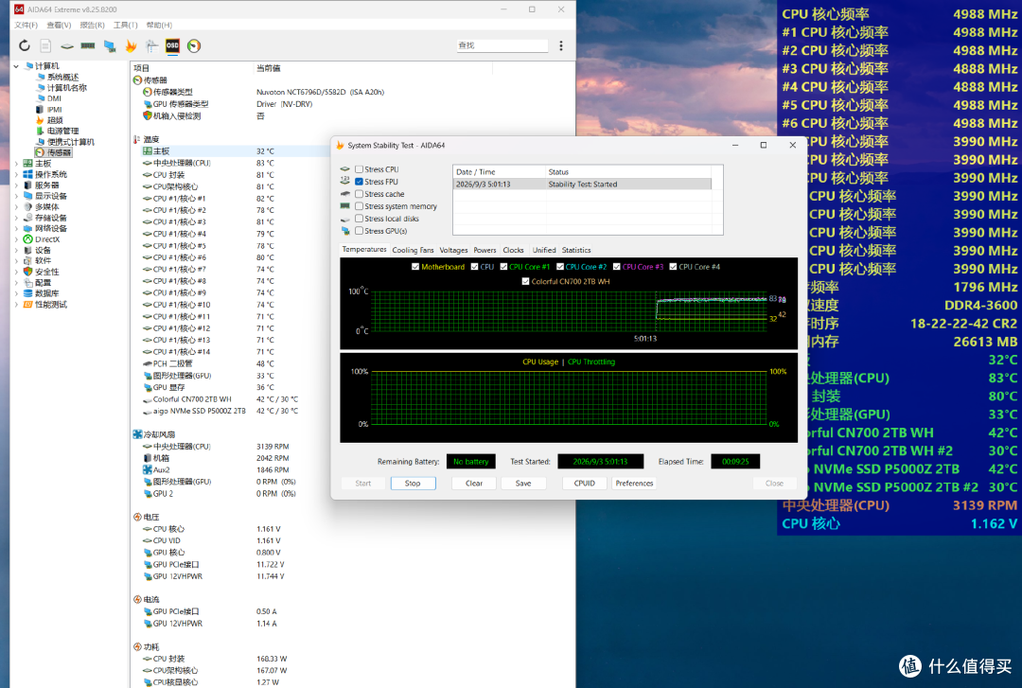Click the CPUID panel toolbar icon
1022x688 pixels.
(x=151, y=45)
